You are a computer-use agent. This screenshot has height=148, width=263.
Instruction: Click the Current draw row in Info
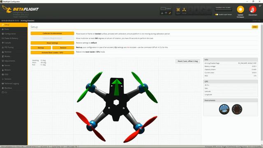click(x=231, y=73)
